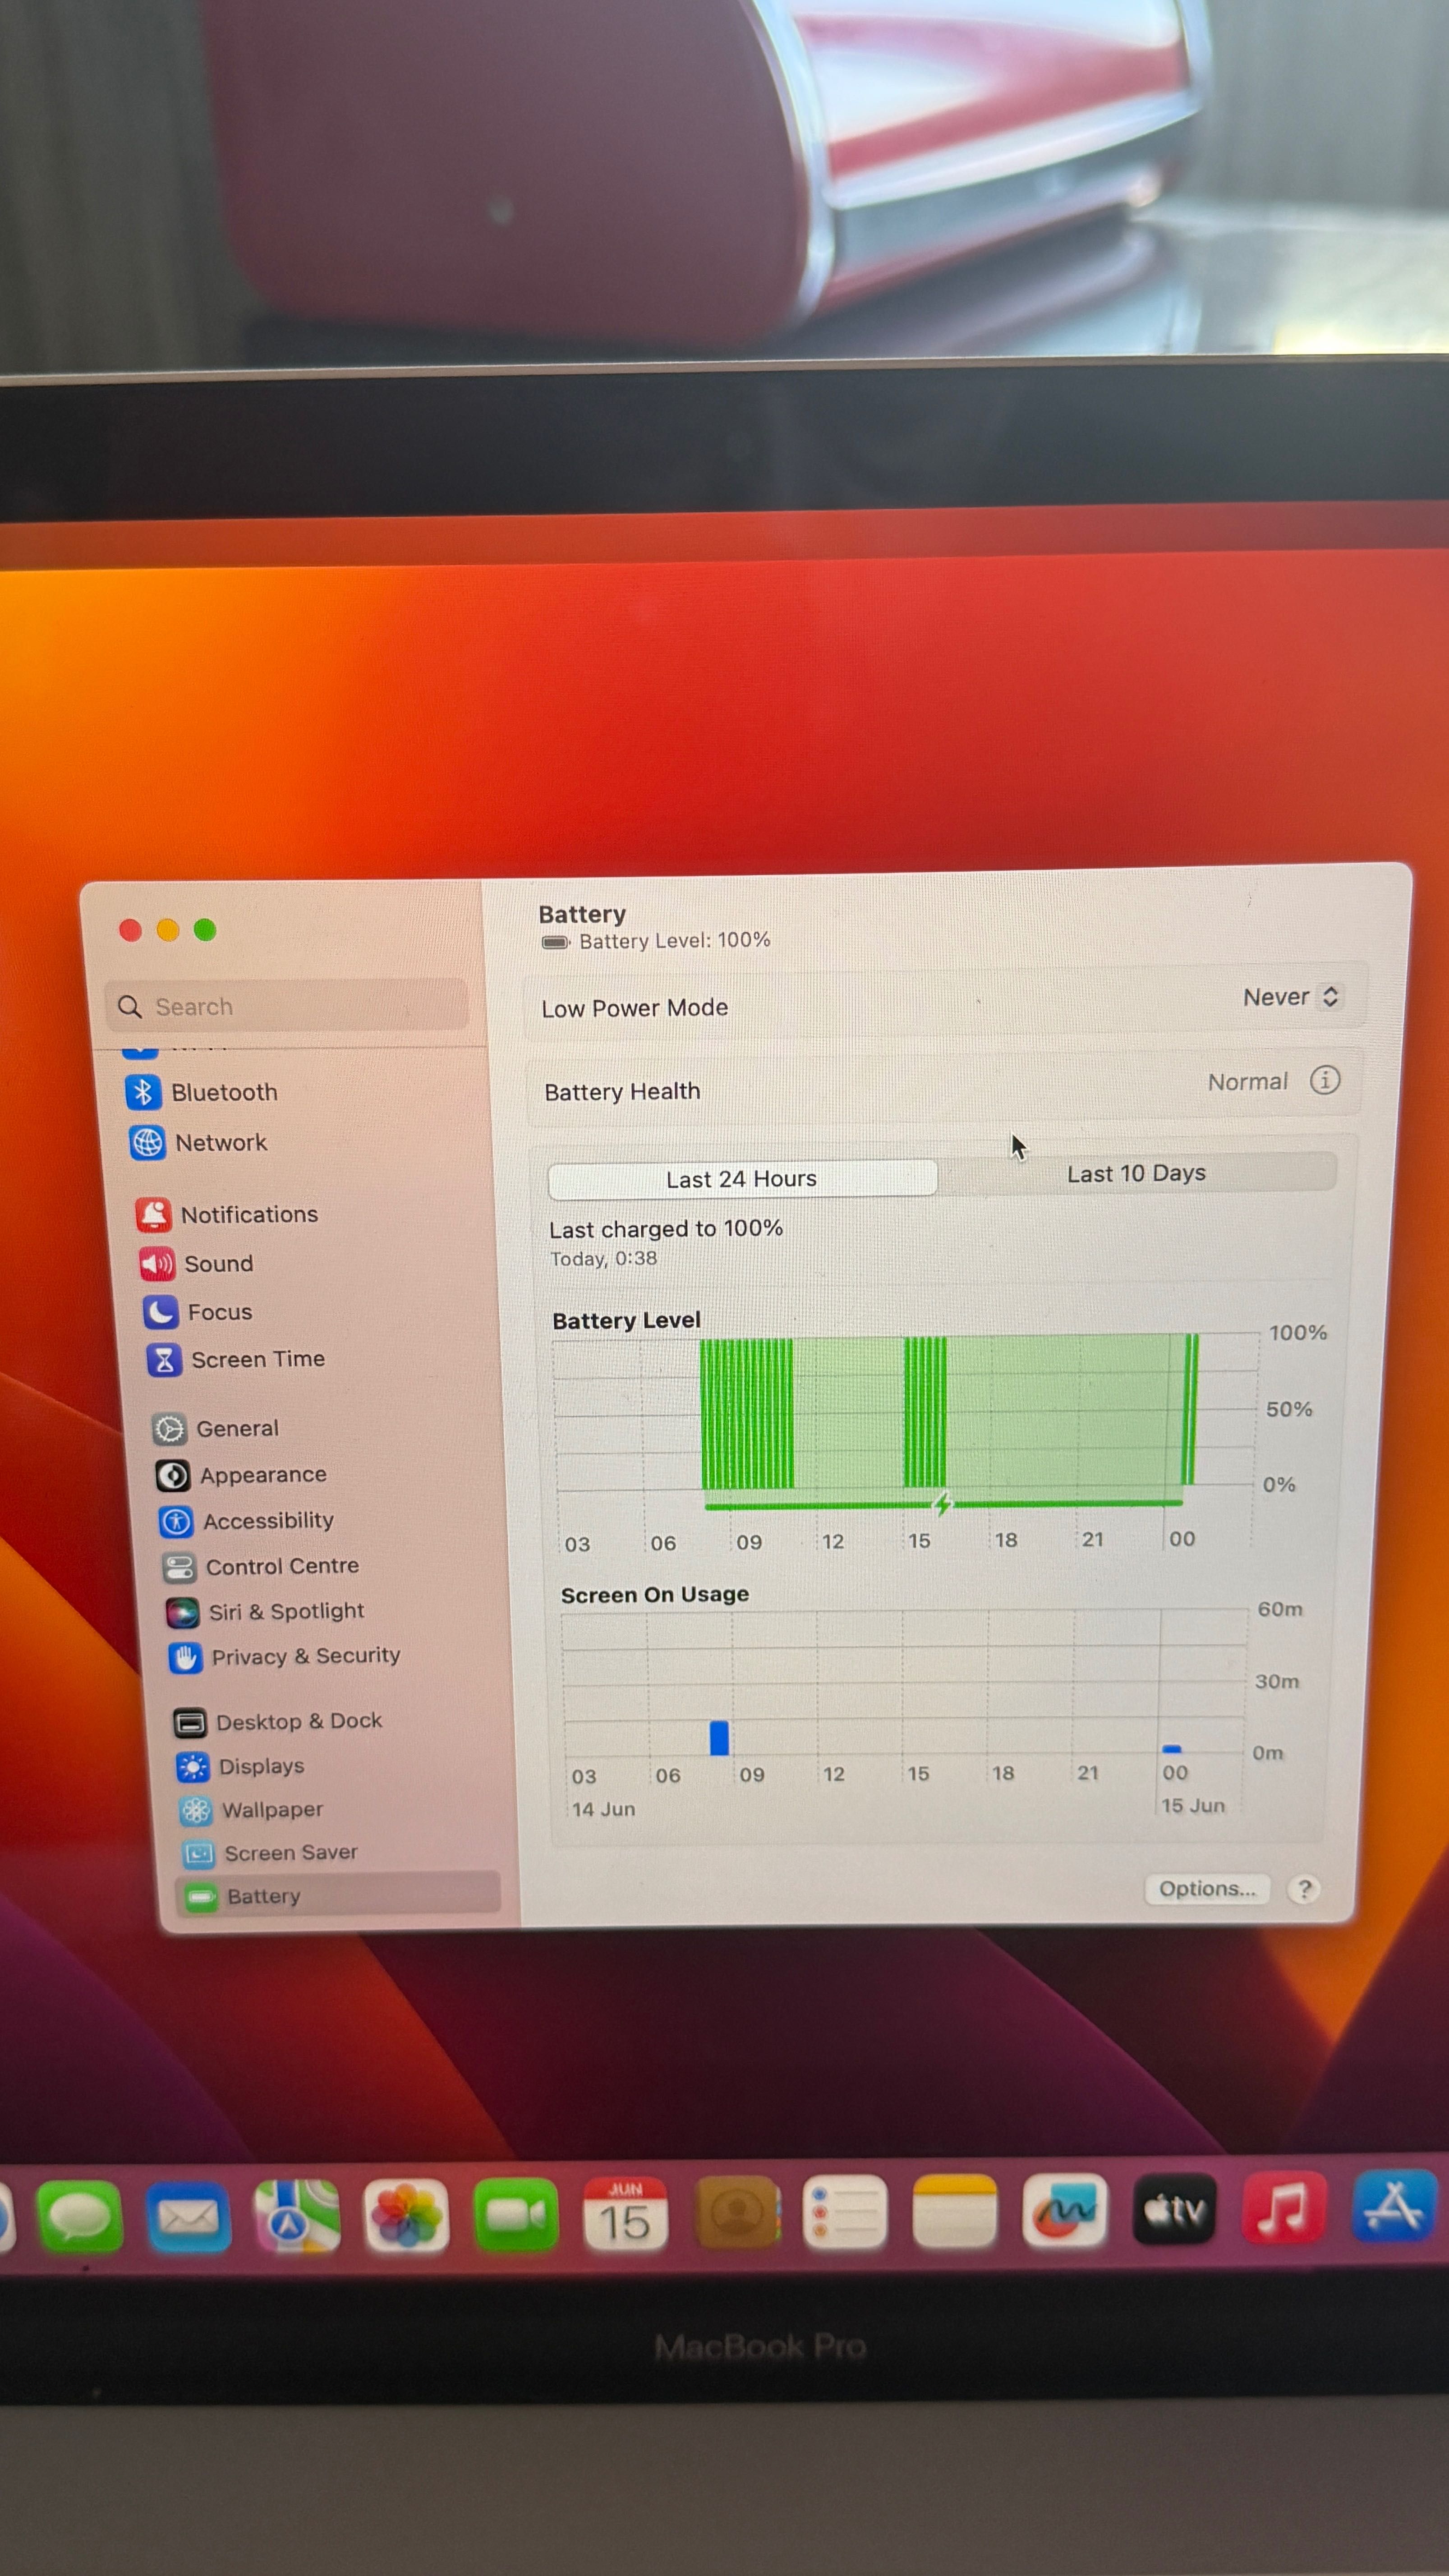Select Accessibility label in sidebar

coord(268,1521)
